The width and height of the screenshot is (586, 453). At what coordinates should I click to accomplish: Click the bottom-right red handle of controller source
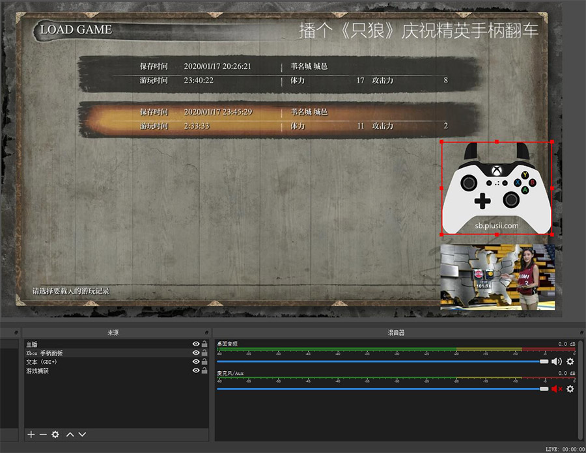(552, 234)
